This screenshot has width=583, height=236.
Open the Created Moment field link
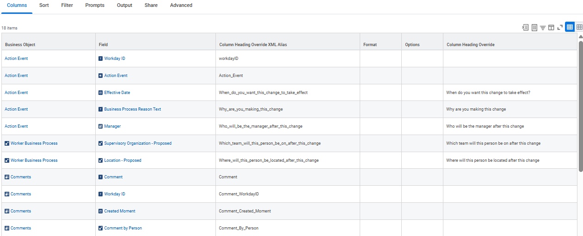(x=120, y=211)
